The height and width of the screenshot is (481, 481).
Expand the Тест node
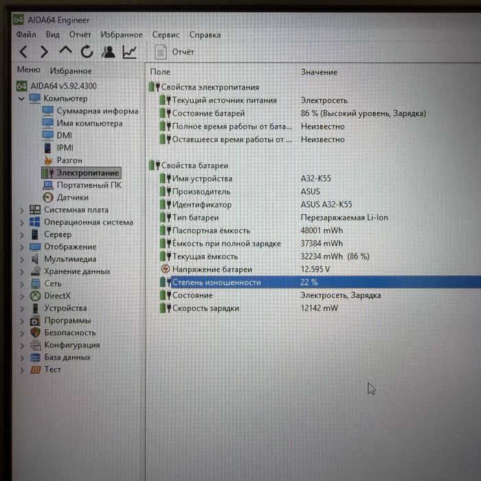tap(22, 370)
